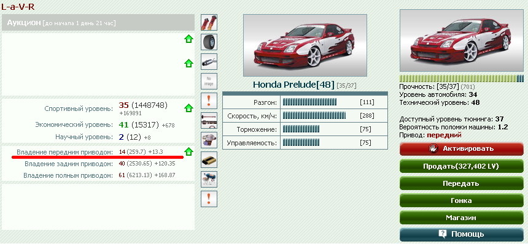Click the topmost green arrow under Аукцион
This screenshot has height=244, width=528.
point(188,39)
